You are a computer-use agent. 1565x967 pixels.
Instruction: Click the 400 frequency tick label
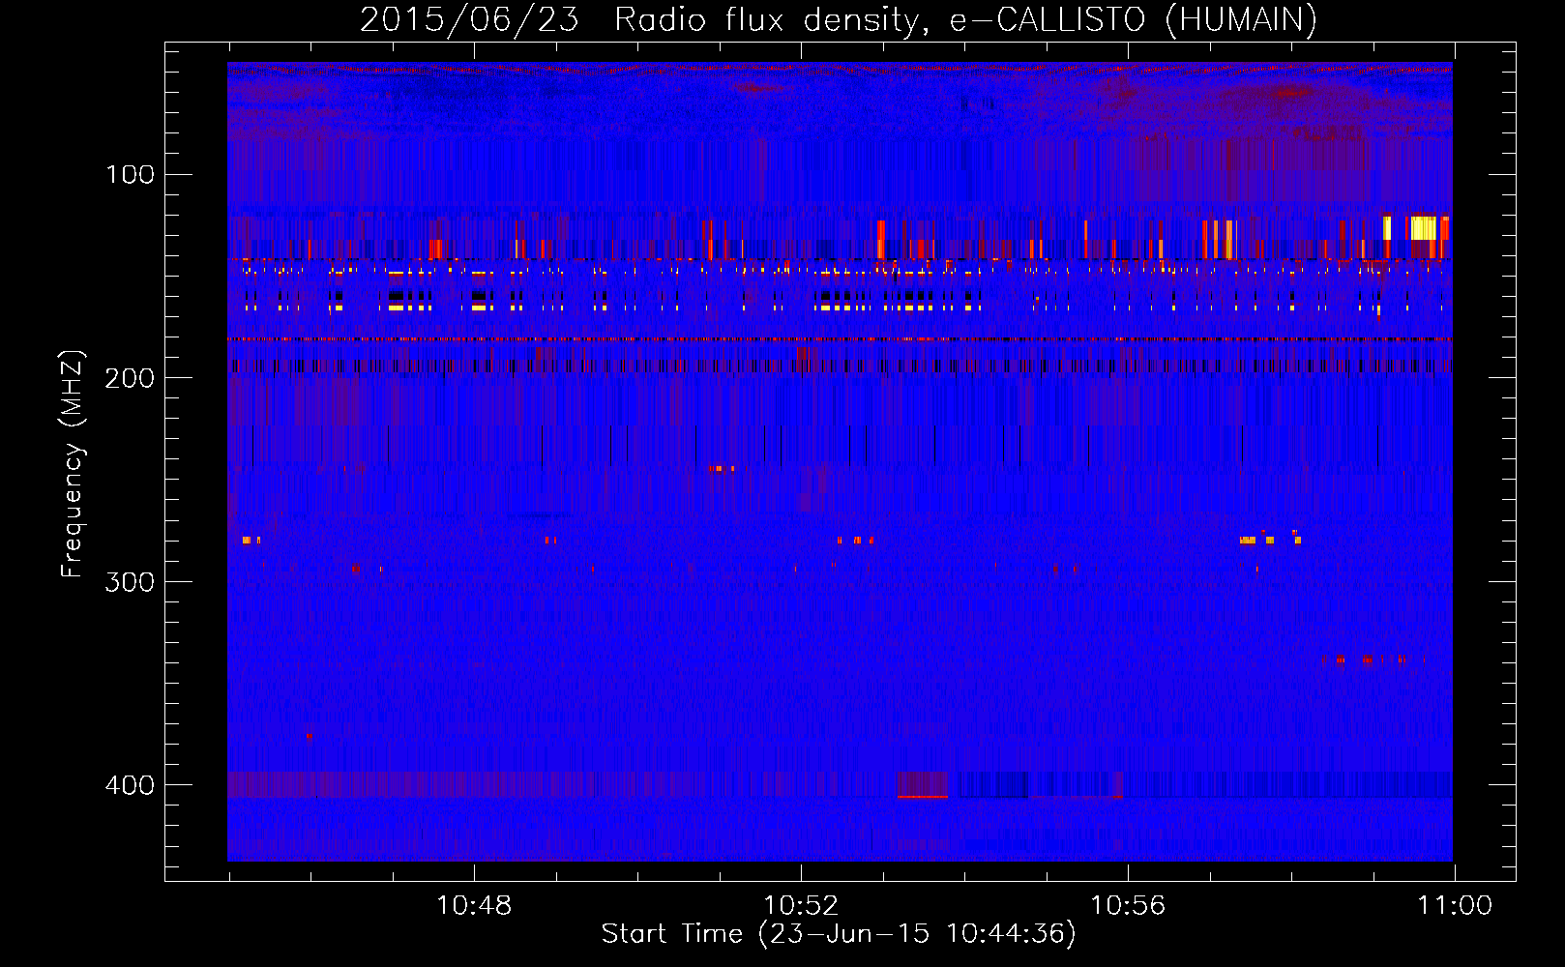(130, 785)
